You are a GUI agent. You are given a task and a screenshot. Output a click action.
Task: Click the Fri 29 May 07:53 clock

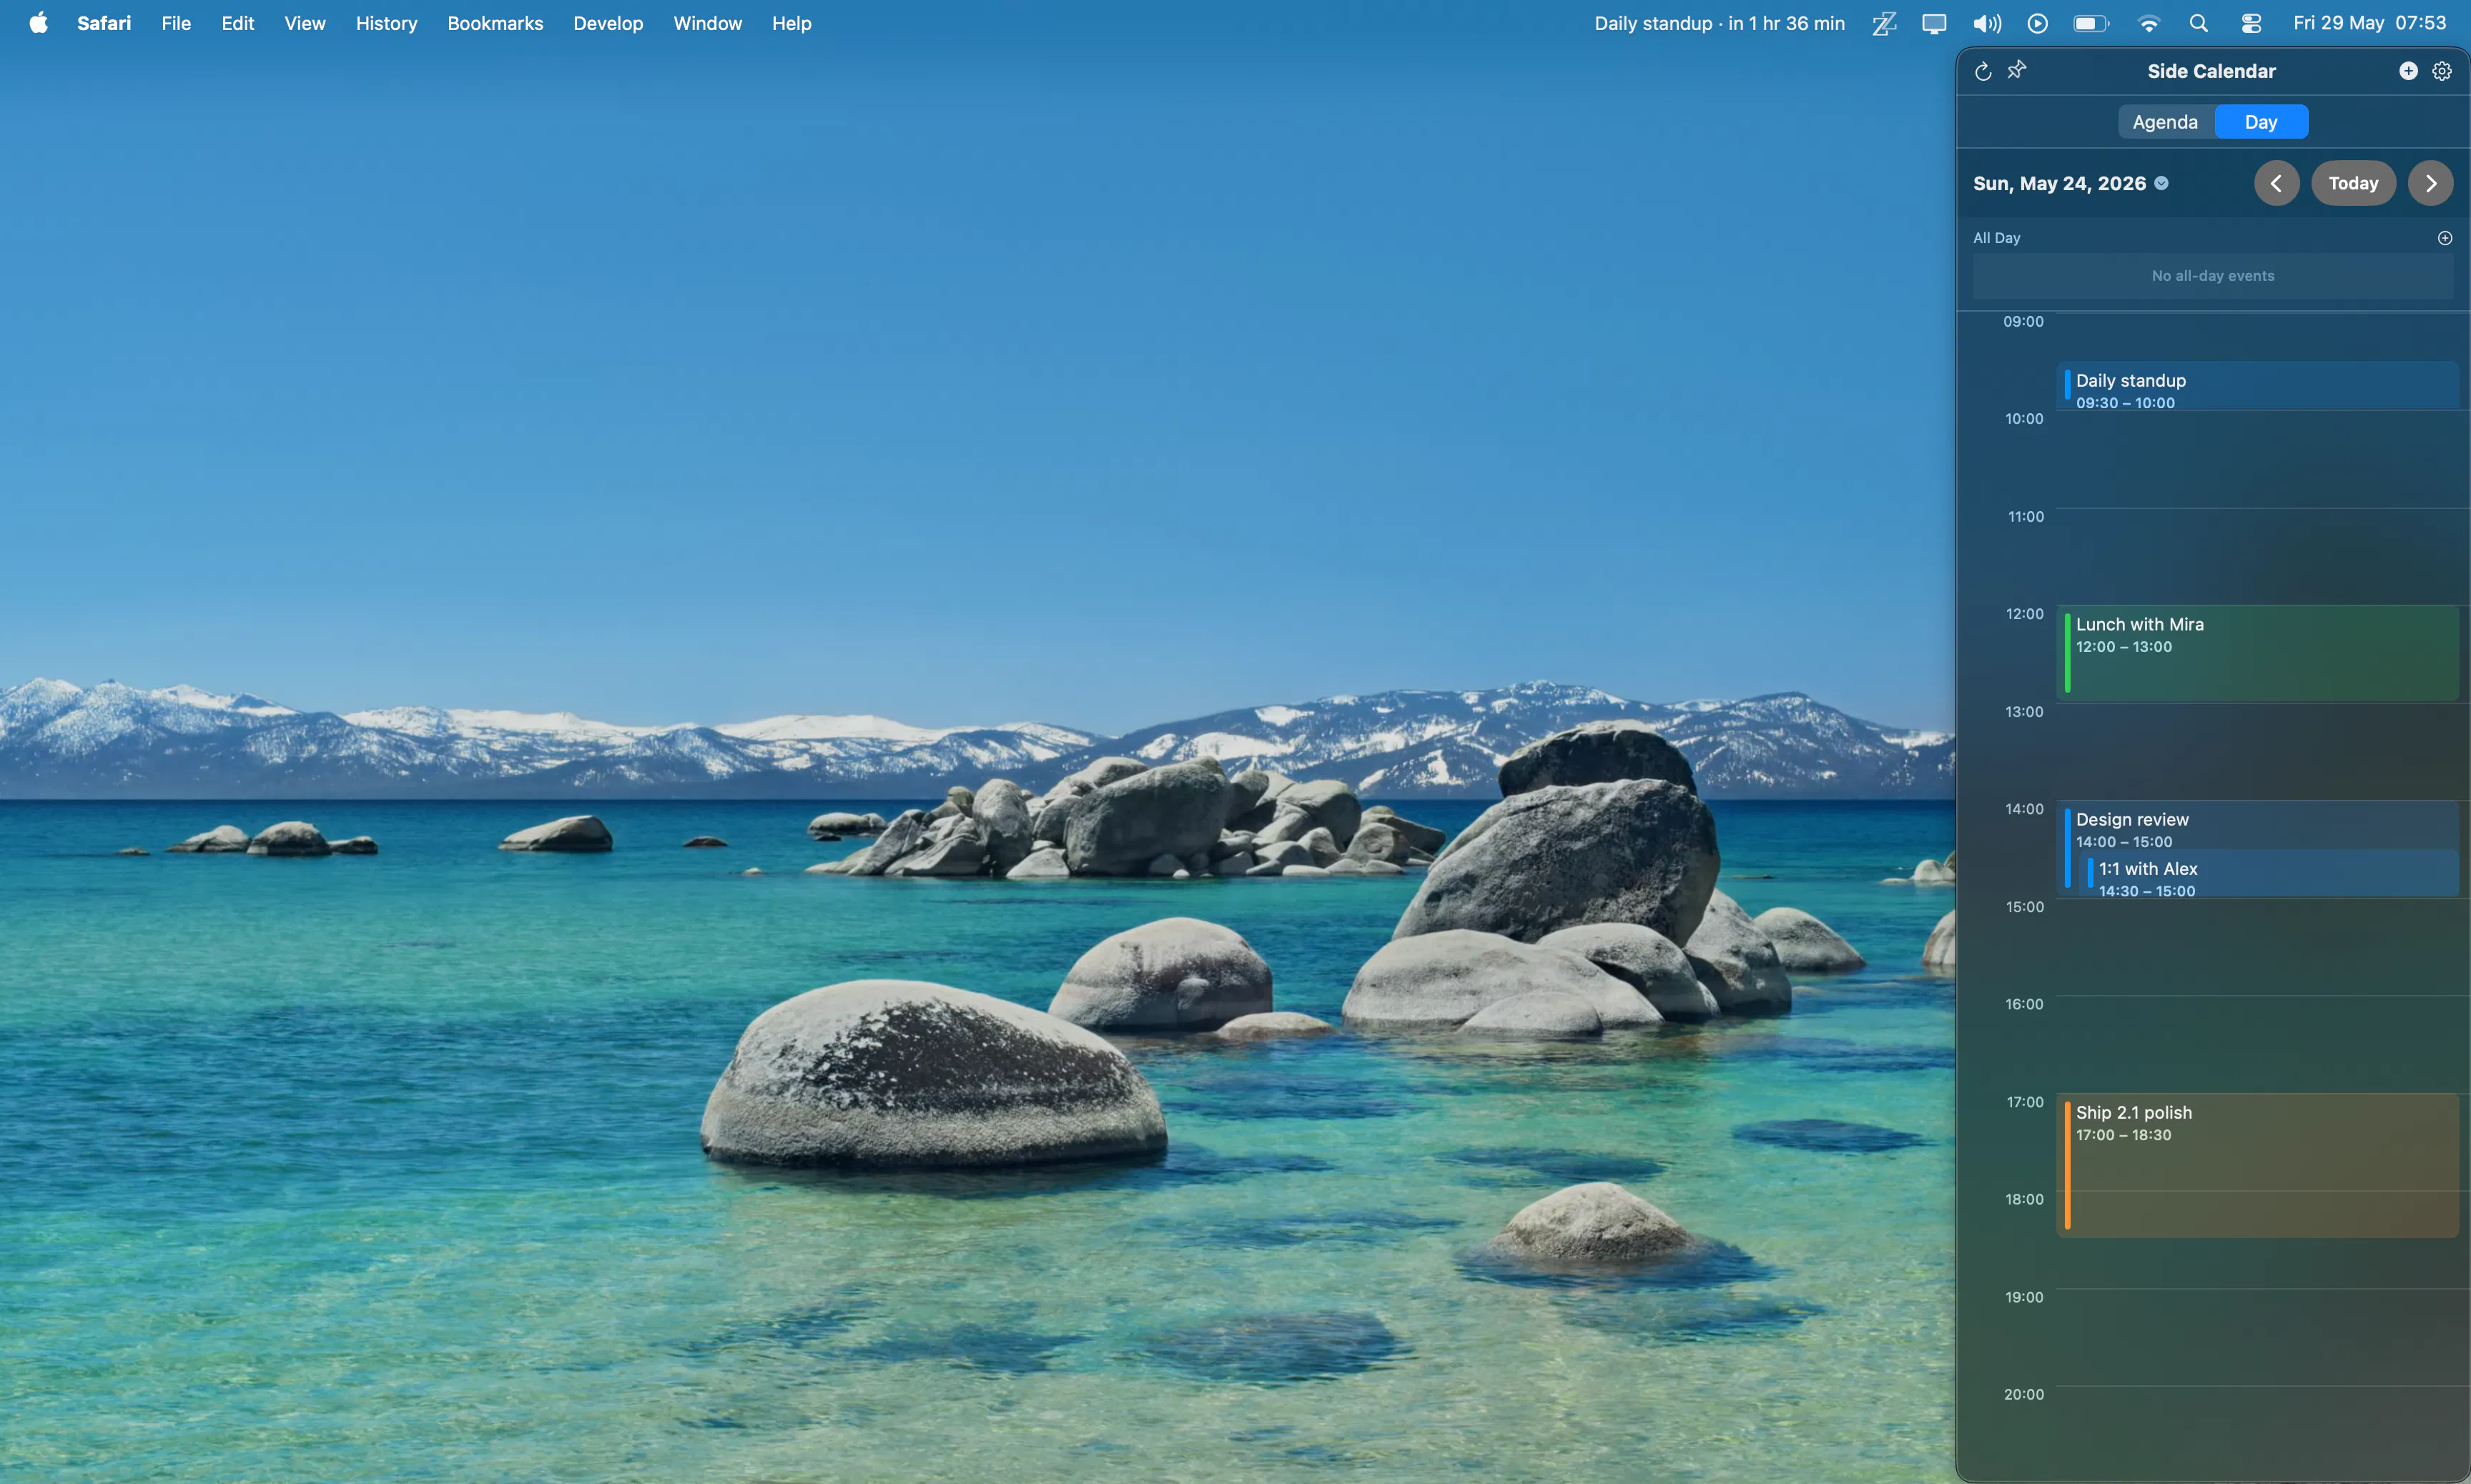[x=2369, y=23]
